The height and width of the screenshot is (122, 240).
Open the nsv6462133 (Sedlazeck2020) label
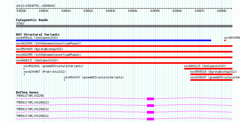[x=205, y=66]
